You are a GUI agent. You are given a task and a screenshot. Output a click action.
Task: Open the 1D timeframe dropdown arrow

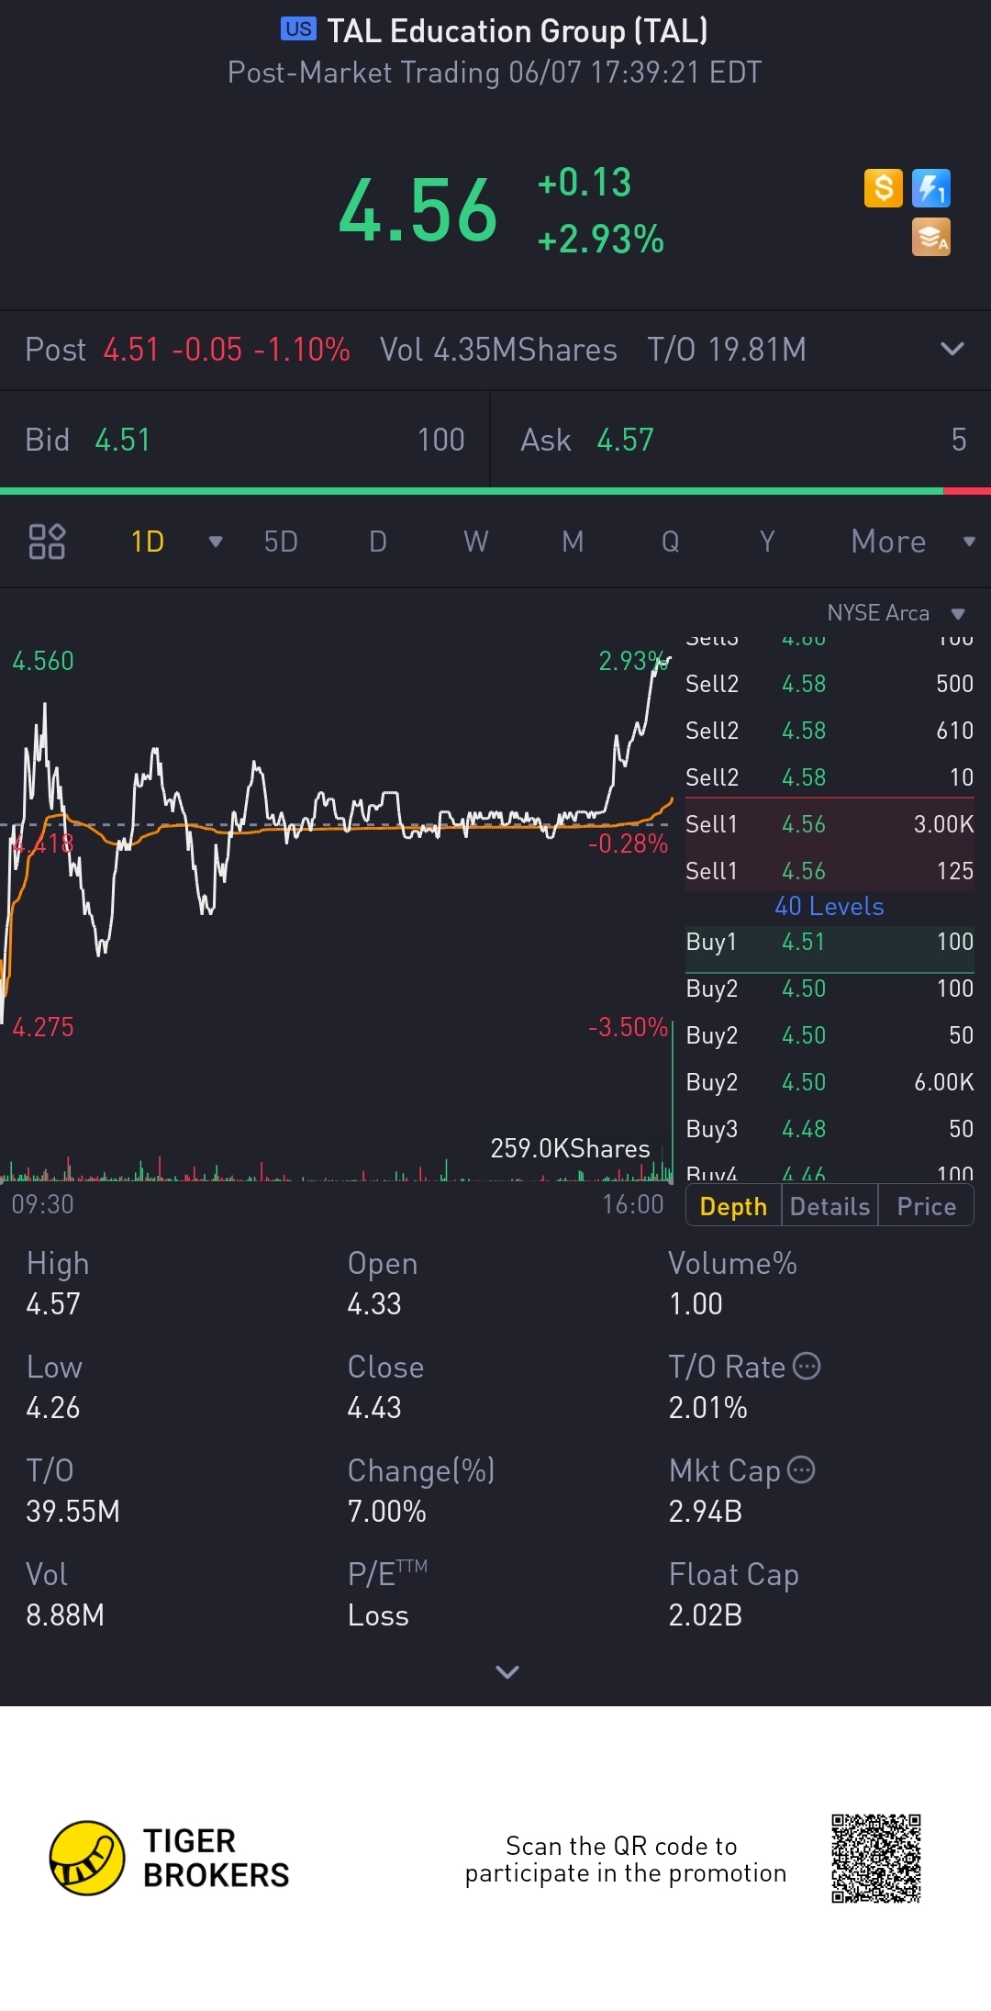[x=216, y=542]
